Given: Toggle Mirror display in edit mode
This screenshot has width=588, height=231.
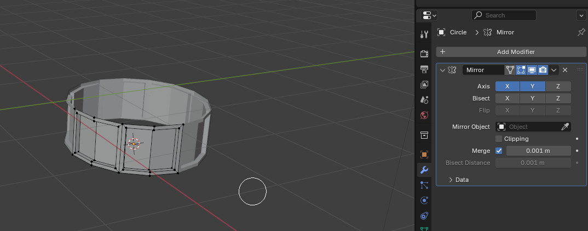Looking at the screenshot, I should click(521, 70).
